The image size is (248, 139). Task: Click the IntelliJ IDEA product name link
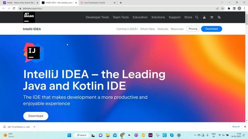[32, 29]
